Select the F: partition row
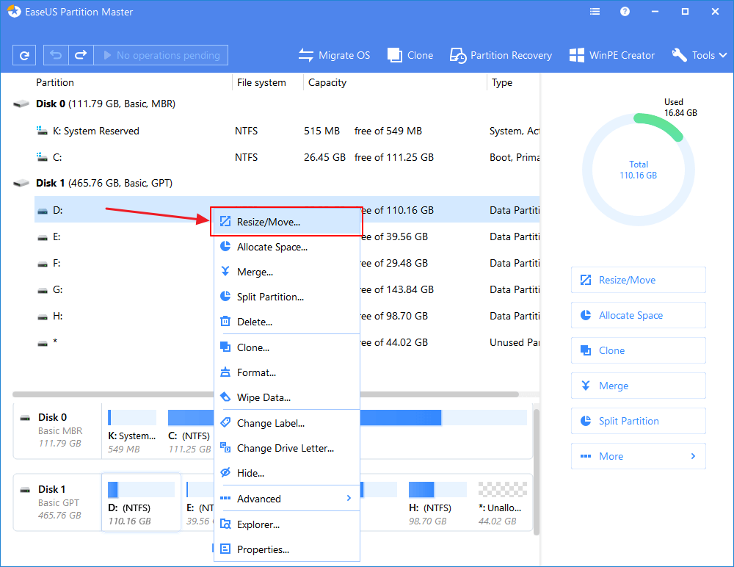The height and width of the screenshot is (567, 734). (x=287, y=263)
